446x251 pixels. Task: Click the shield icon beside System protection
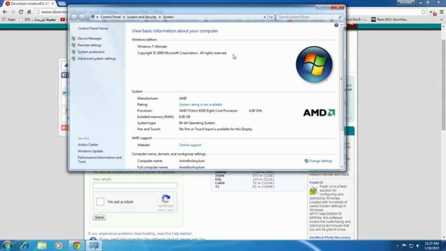74,52
